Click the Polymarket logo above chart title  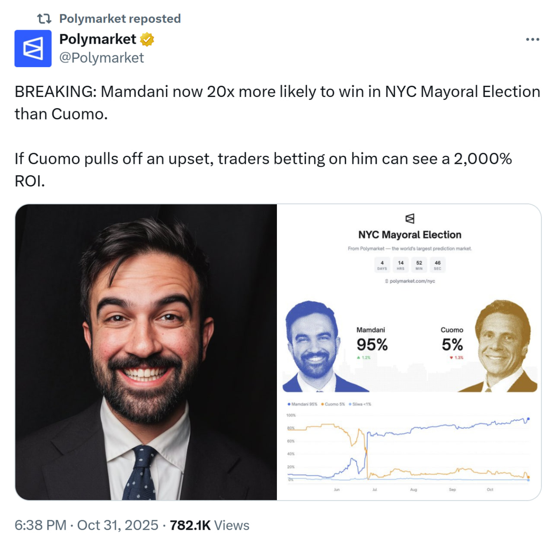(x=410, y=219)
